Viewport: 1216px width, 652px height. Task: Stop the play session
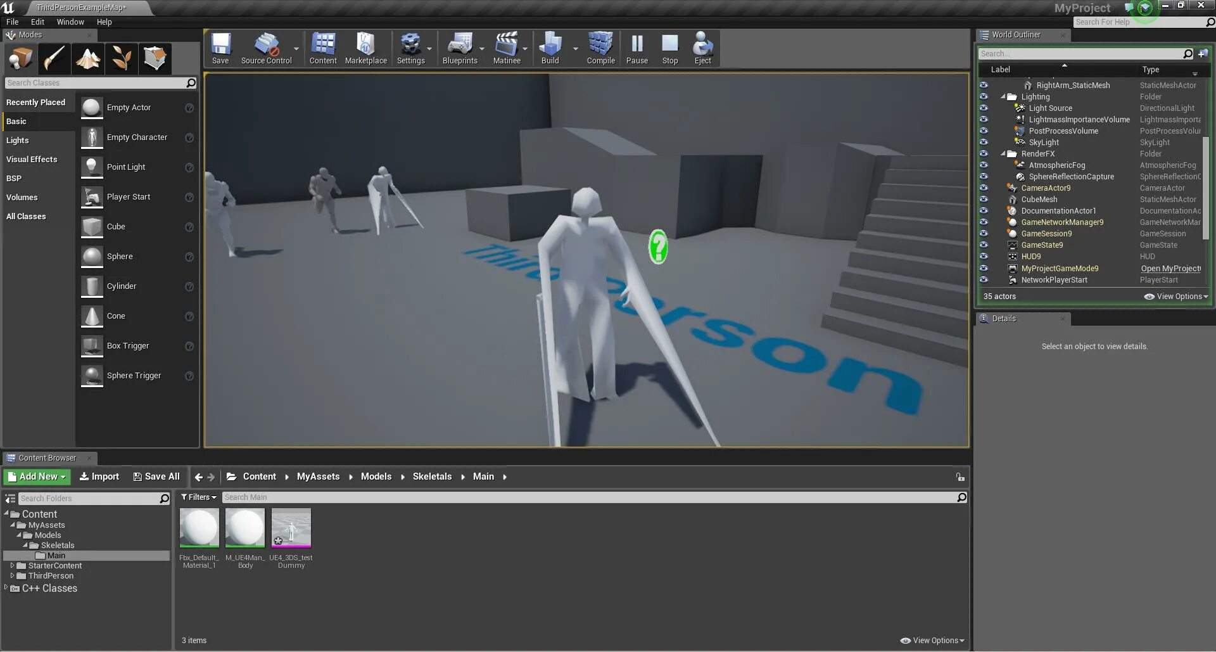point(670,48)
